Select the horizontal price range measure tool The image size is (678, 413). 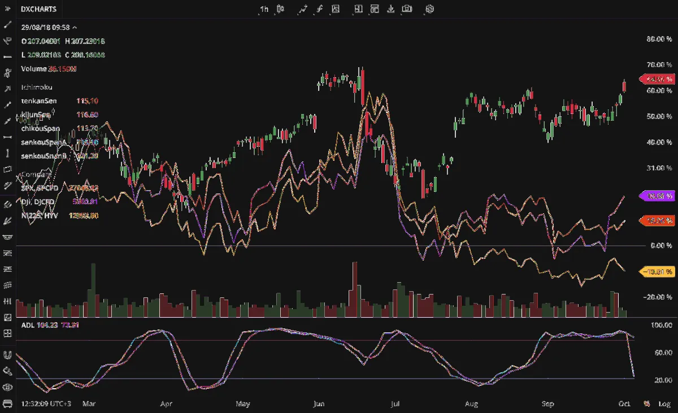click(x=7, y=137)
